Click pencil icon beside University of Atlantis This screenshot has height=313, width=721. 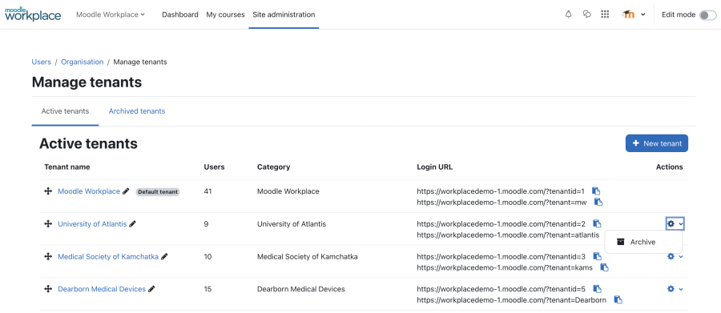(133, 224)
